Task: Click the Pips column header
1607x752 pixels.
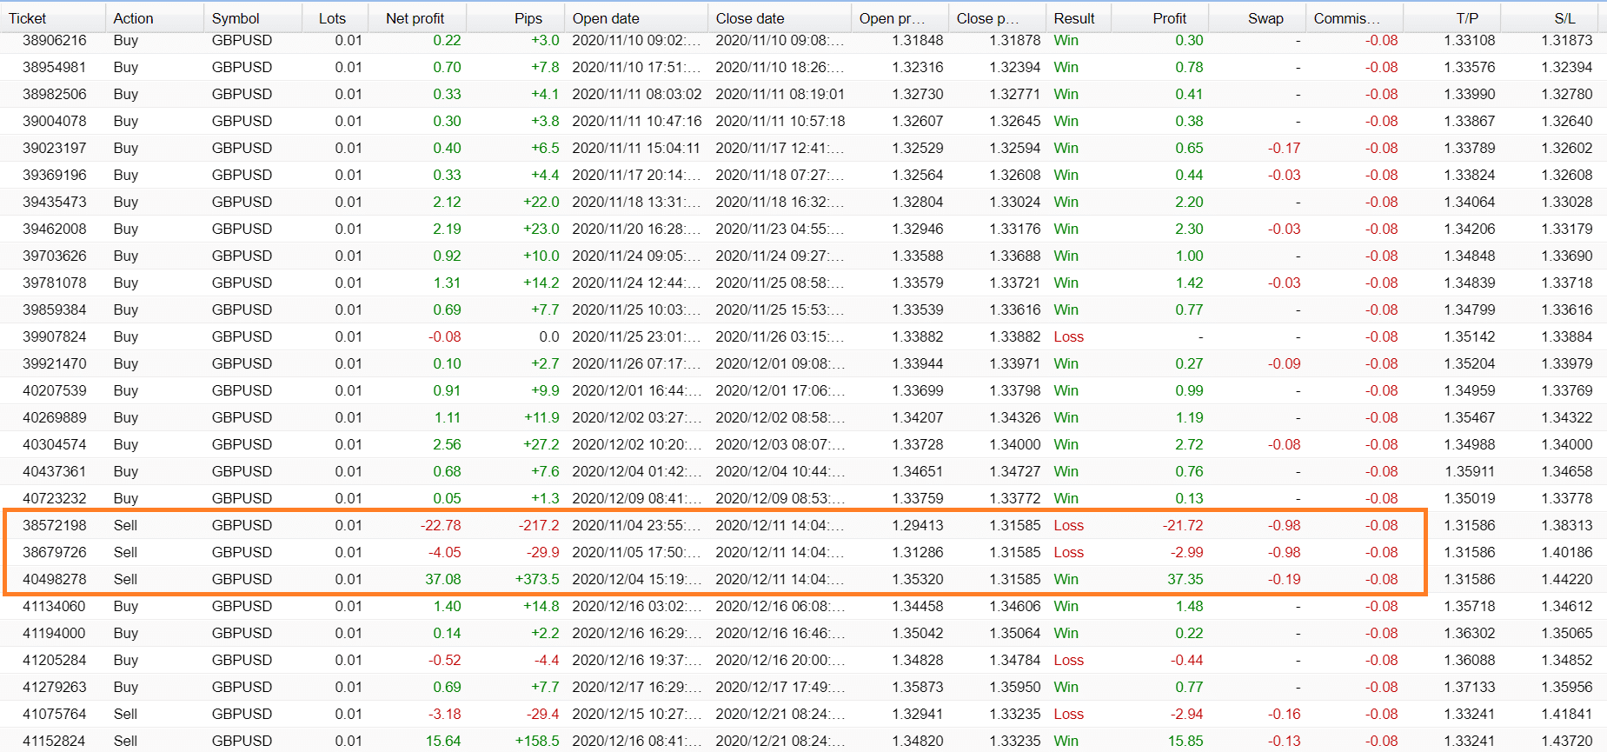Action: [528, 18]
